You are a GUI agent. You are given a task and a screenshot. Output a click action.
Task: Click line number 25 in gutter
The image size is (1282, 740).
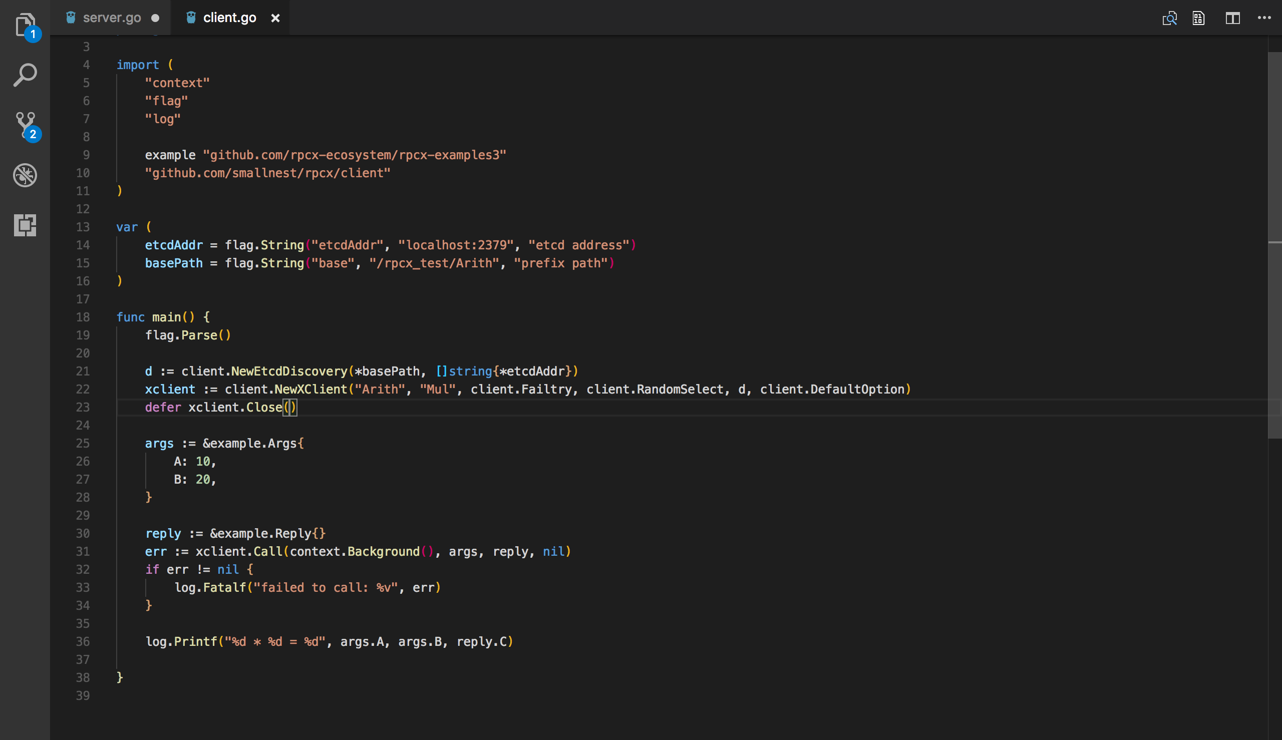[x=83, y=443]
